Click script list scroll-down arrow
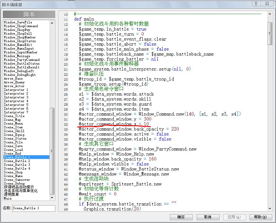The image size is (276, 223). (x=52, y=198)
